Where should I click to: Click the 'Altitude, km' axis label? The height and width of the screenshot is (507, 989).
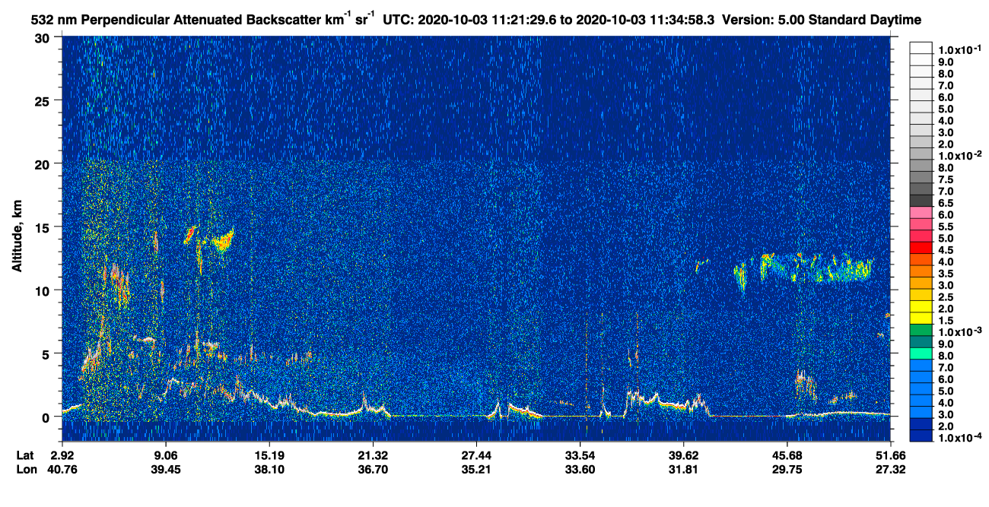coord(17,236)
